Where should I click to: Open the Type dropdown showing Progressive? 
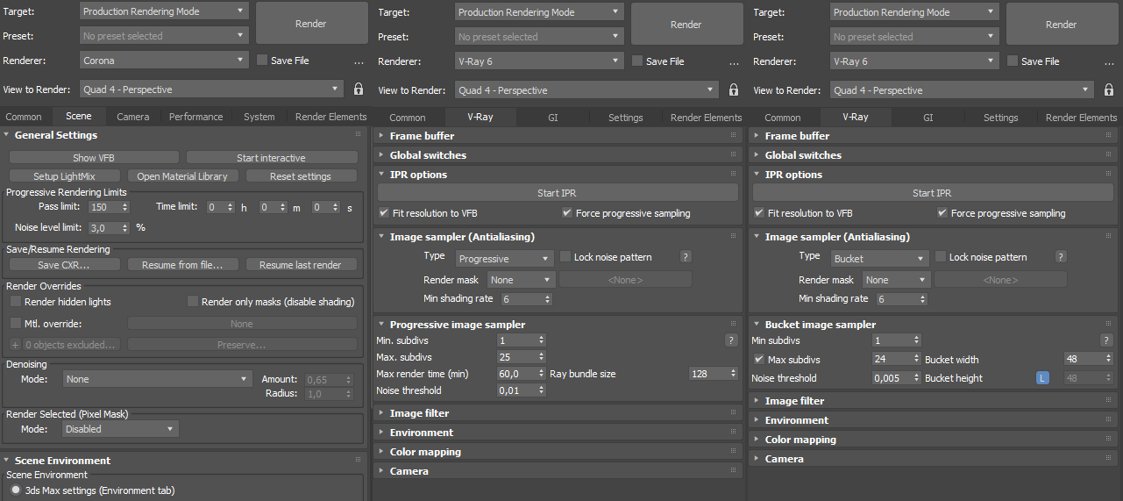[504, 259]
